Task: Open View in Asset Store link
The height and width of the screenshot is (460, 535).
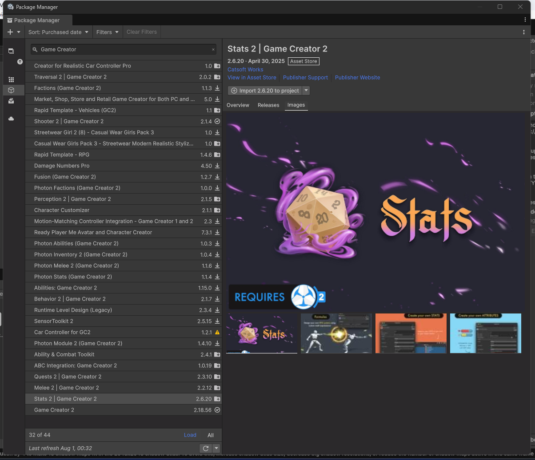Action: (x=252, y=77)
